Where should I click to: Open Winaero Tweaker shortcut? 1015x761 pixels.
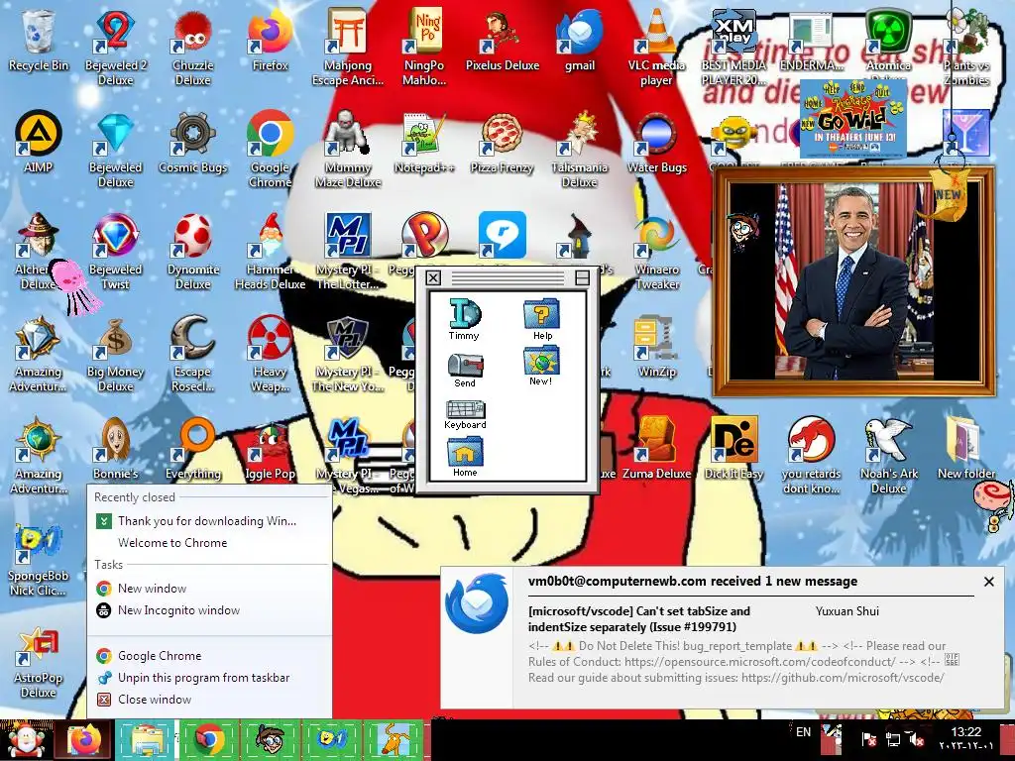click(656, 250)
